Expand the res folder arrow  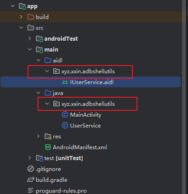point(38,136)
